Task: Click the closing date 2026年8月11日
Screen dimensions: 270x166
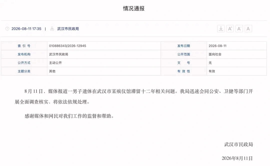Action: [x=237, y=158]
